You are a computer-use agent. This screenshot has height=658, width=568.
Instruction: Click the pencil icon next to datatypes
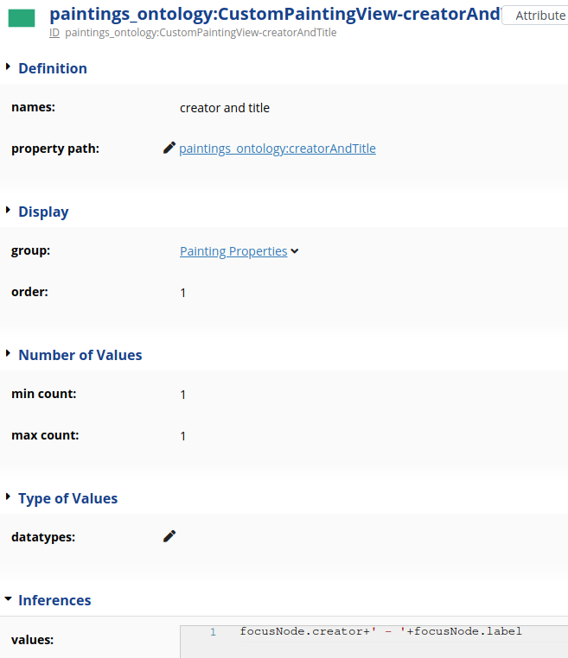point(169,536)
